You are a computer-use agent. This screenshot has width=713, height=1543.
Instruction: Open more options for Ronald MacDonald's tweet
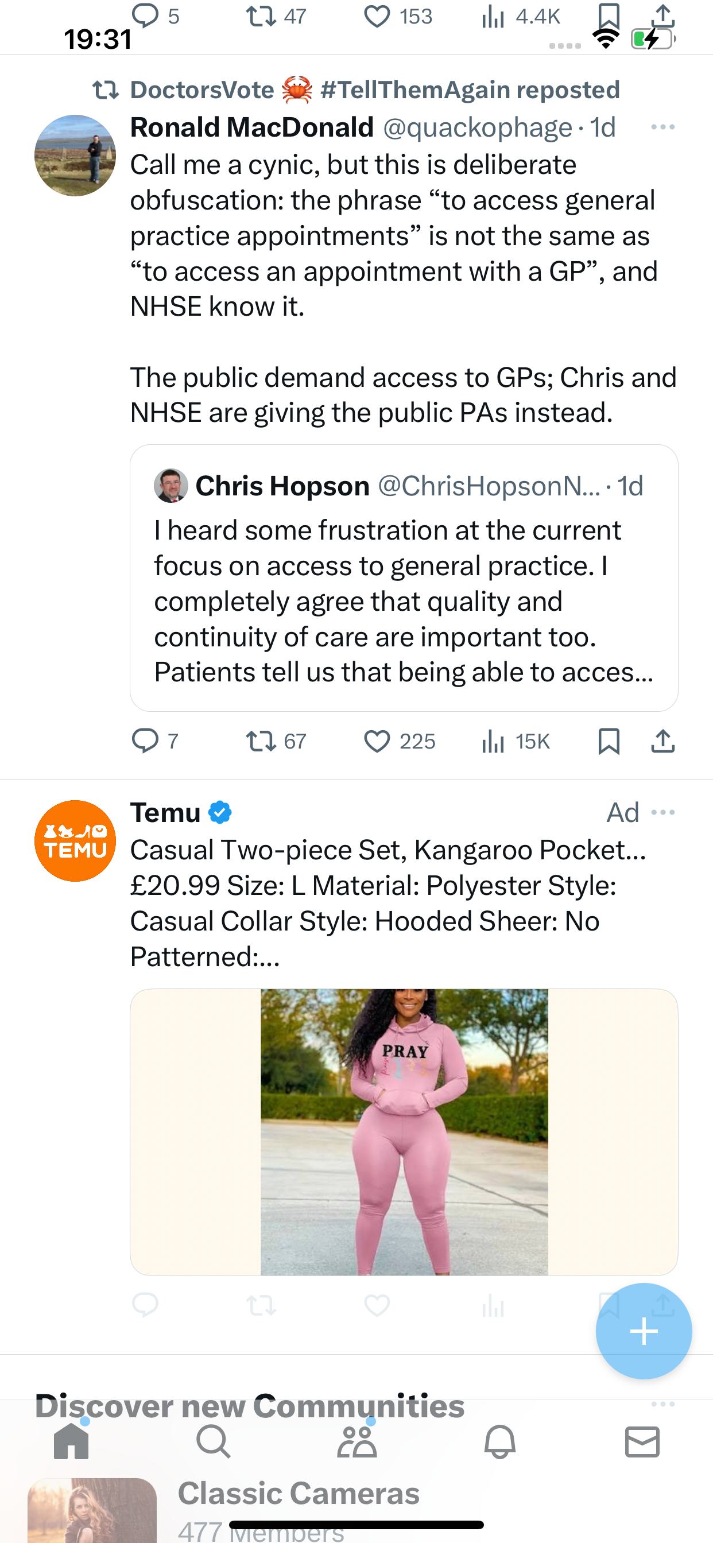tap(662, 127)
